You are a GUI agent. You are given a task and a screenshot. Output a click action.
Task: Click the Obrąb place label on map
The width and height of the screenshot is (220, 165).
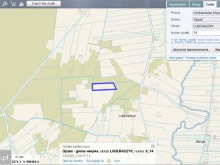(x=200, y=142)
